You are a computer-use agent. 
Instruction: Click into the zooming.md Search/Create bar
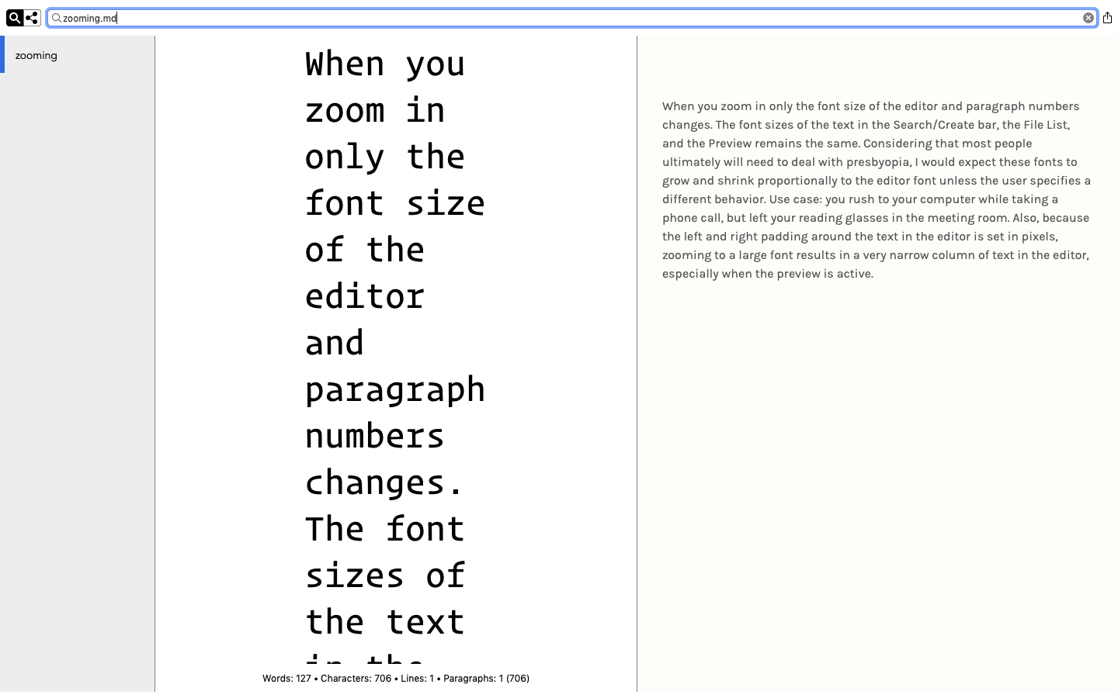click(543, 18)
